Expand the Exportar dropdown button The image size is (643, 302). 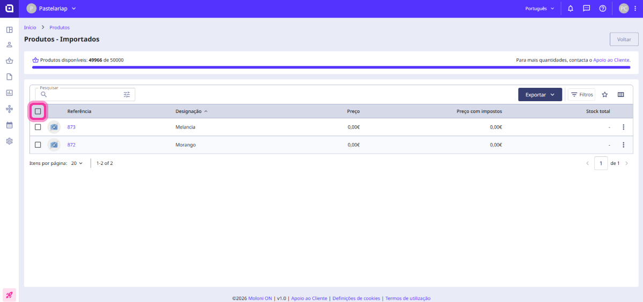tap(540, 94)
